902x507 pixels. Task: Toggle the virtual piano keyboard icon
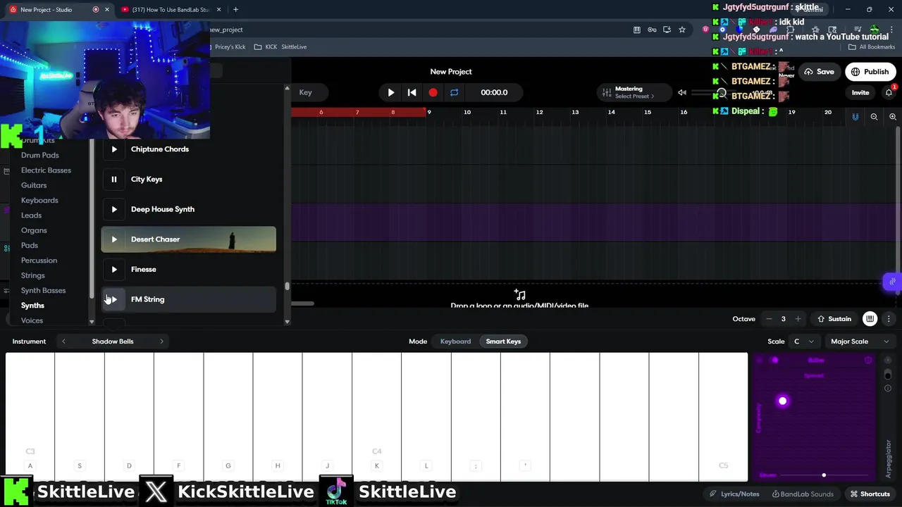870,319
